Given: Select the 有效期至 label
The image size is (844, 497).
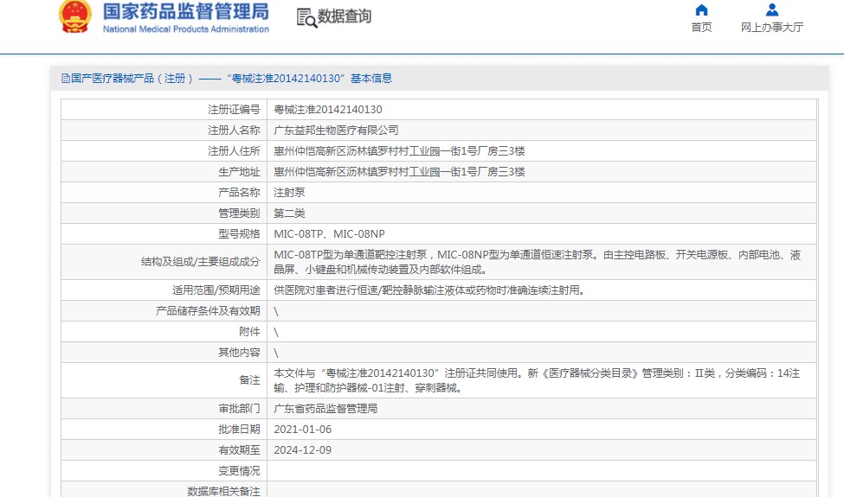Looking at the screenshot, I should [239, 450].
